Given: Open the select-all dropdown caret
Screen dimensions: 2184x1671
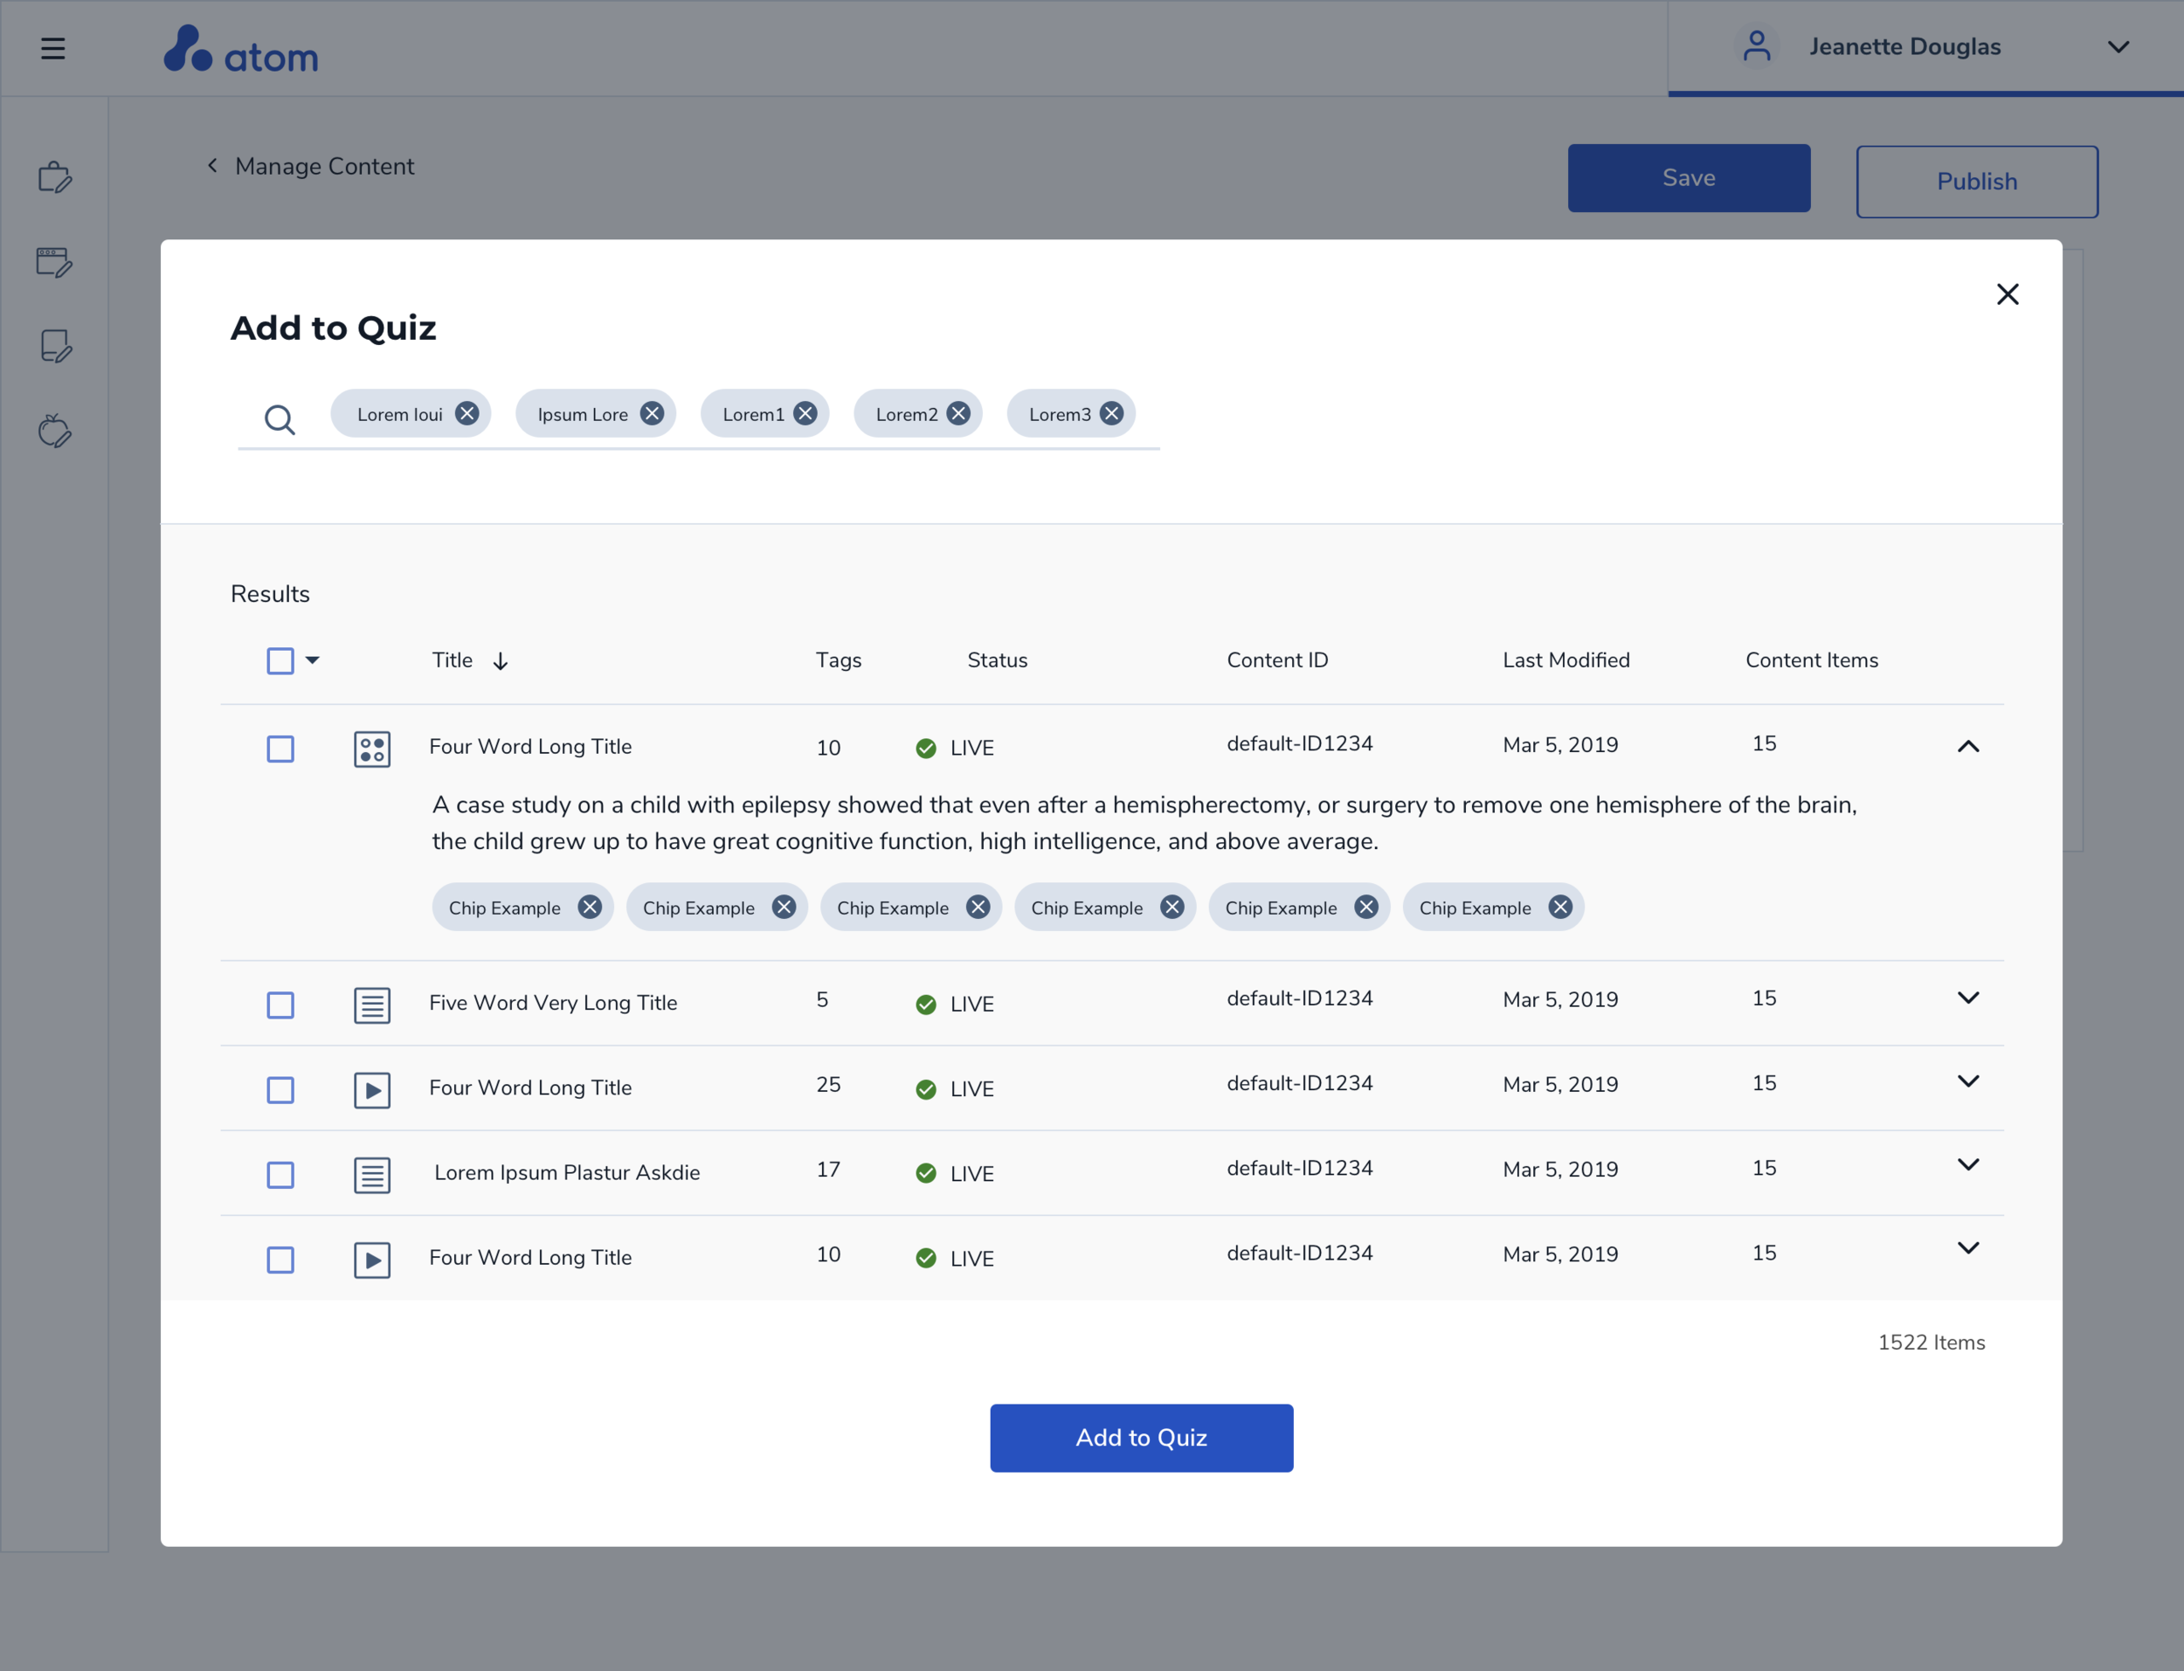Looking at the screenshot, I should tap(312, 659).
